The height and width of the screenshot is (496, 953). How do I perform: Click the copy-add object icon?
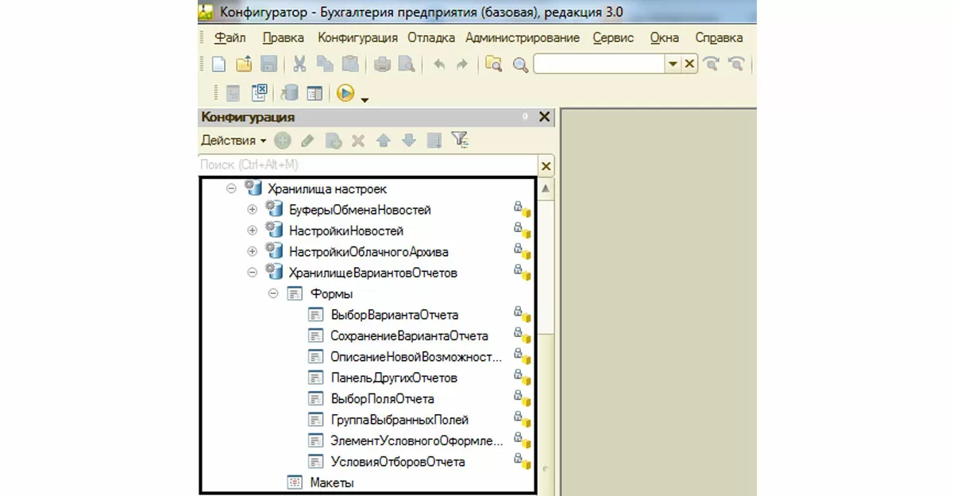(x=334, y=141)
